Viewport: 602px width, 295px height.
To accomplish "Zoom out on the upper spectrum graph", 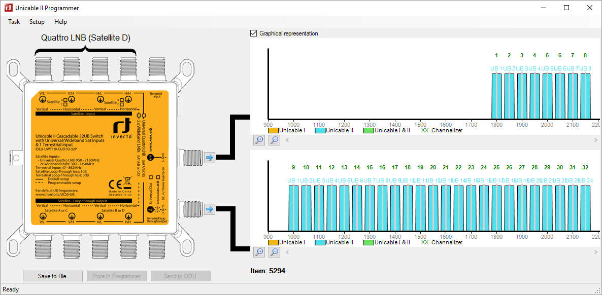I will click(275, 140).
